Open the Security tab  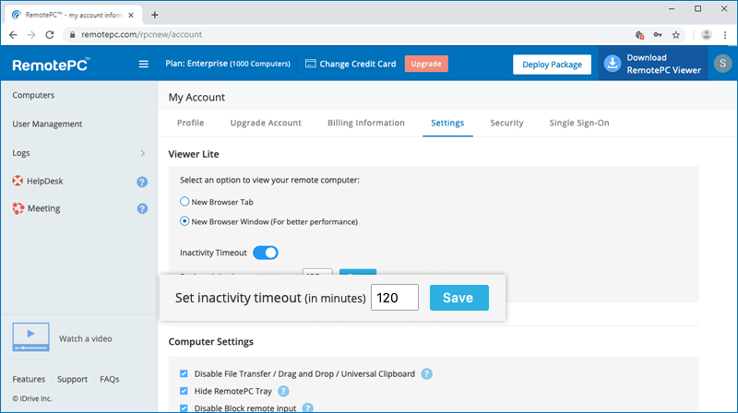tap(506, 123)
